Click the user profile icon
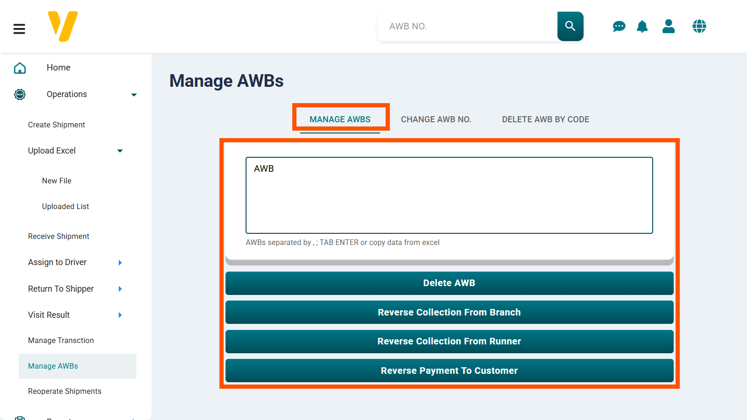Image resolution: width=747 pixels, height=420 pixels. coord(669,26)
